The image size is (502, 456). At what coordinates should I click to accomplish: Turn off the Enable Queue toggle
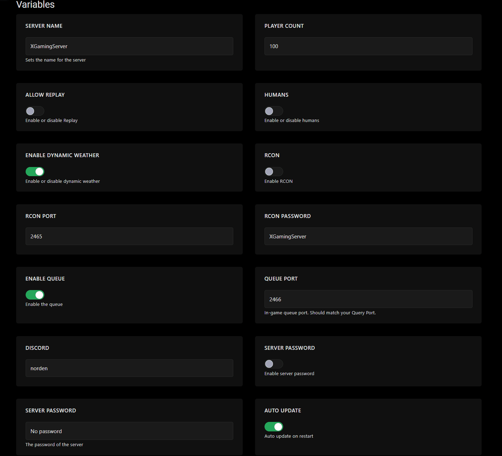[x=34, y=295]
